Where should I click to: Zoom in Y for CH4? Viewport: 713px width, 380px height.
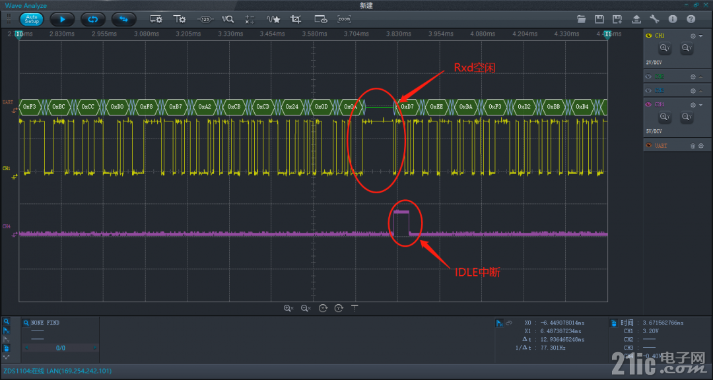(665, 117)
